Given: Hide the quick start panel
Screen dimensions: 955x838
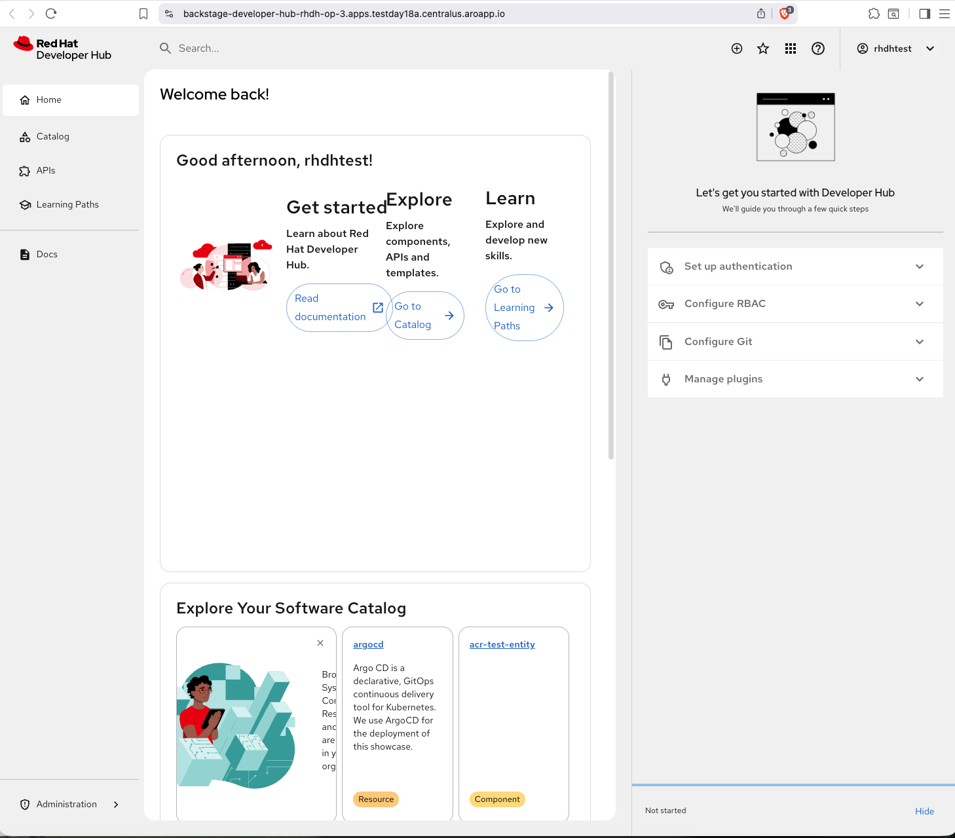Looking at the screenshot, I should click(924, 811).
